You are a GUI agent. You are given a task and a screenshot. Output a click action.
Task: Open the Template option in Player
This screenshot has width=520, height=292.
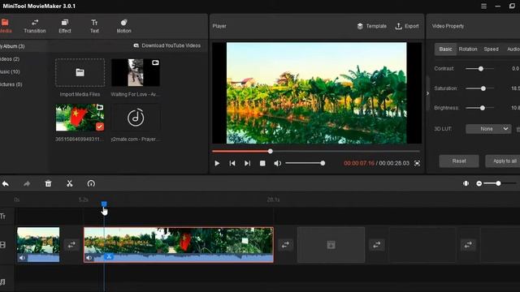pos(372,26)
